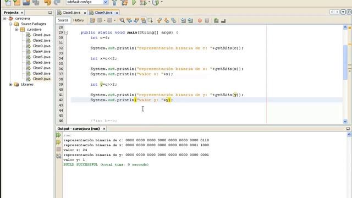This screenshot has width=352, height=198.
Task: Collapse the cursojava package node
Action: (x=16, y=29)
